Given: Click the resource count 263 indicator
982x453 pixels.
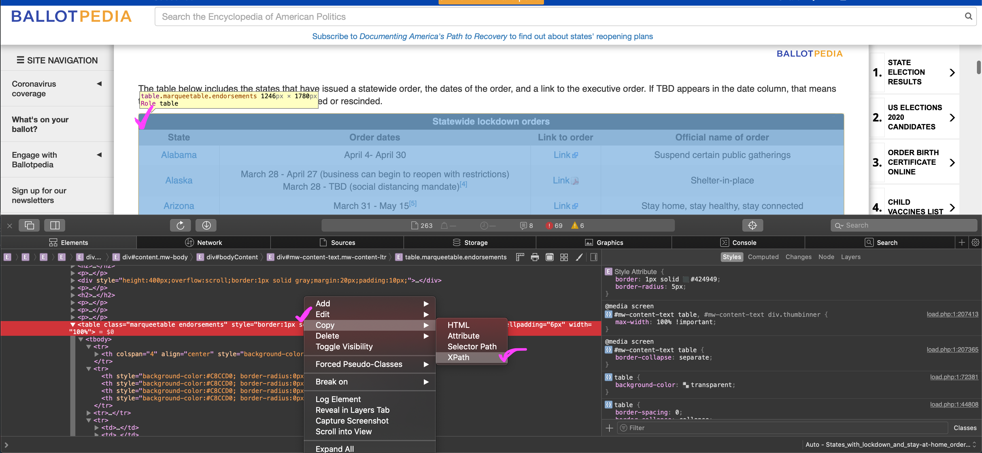Looking at the screenshot, I should point(422,226).
